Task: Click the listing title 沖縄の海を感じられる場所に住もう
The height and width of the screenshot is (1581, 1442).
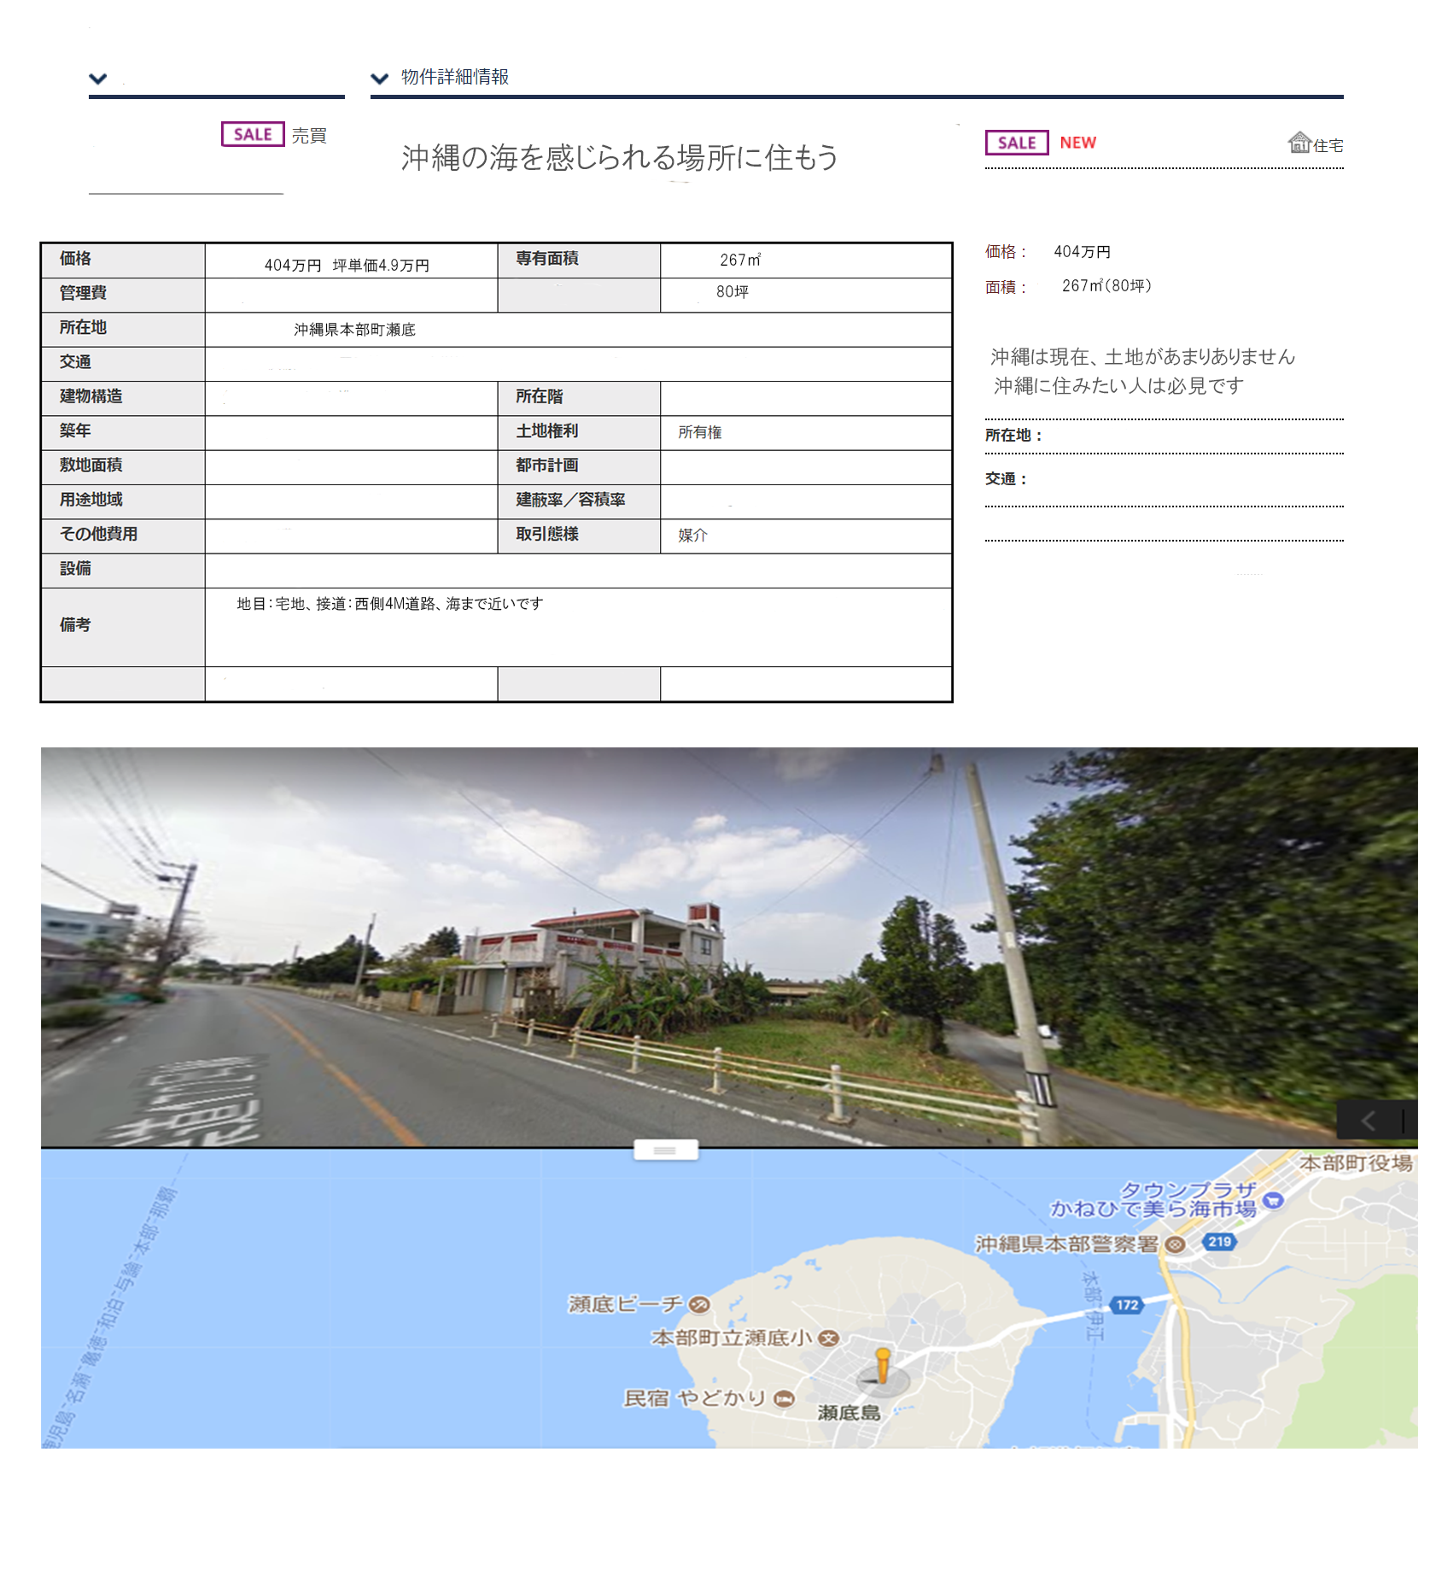Action: pos(620,157)
